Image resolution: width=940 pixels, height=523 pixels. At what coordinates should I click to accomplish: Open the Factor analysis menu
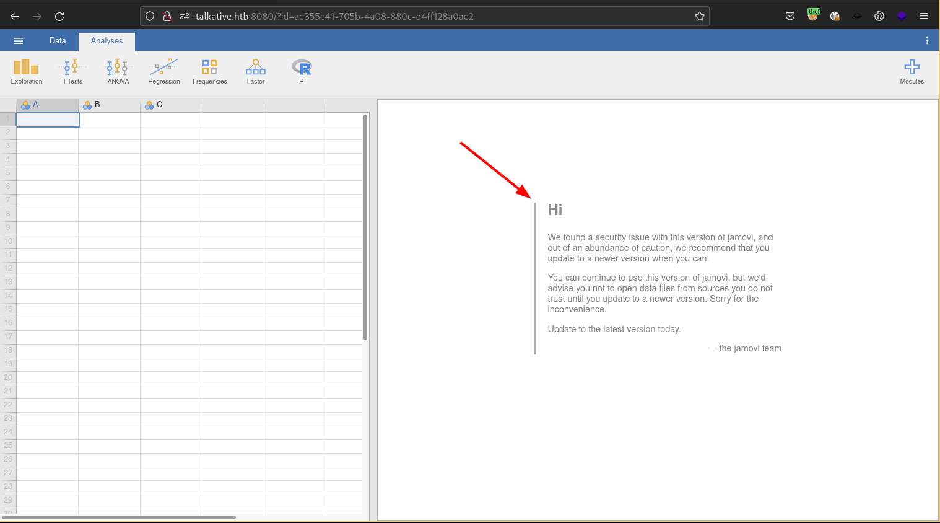point(255,71)
